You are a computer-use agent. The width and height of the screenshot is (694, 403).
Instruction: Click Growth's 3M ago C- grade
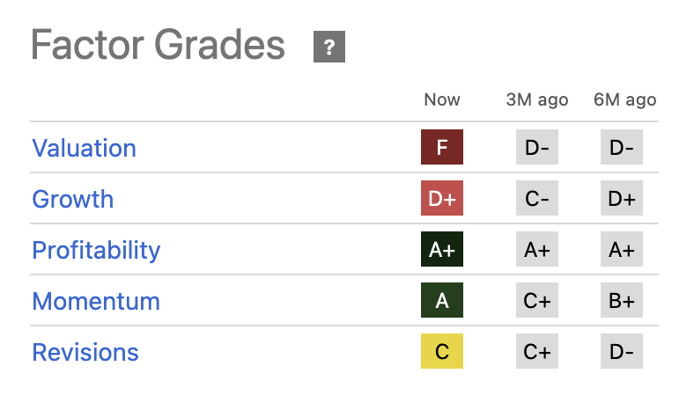pos(537,198)
